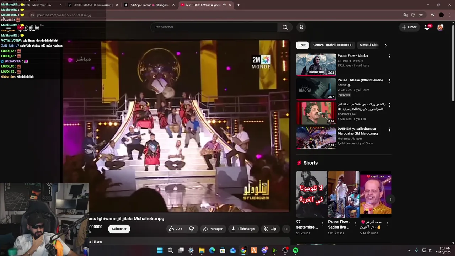Image resolution: width=455 pixels, height=256 pixels.
Task: Open Discord from the taskbar
Action: point(264,250)
